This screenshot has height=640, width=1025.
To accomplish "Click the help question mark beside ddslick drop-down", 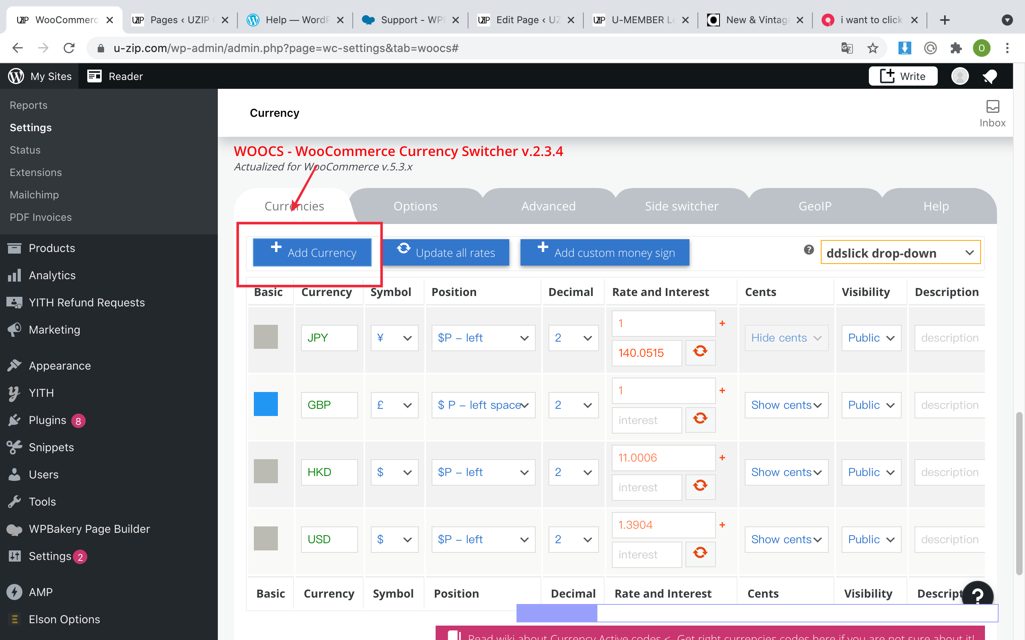I will point(808,250).
